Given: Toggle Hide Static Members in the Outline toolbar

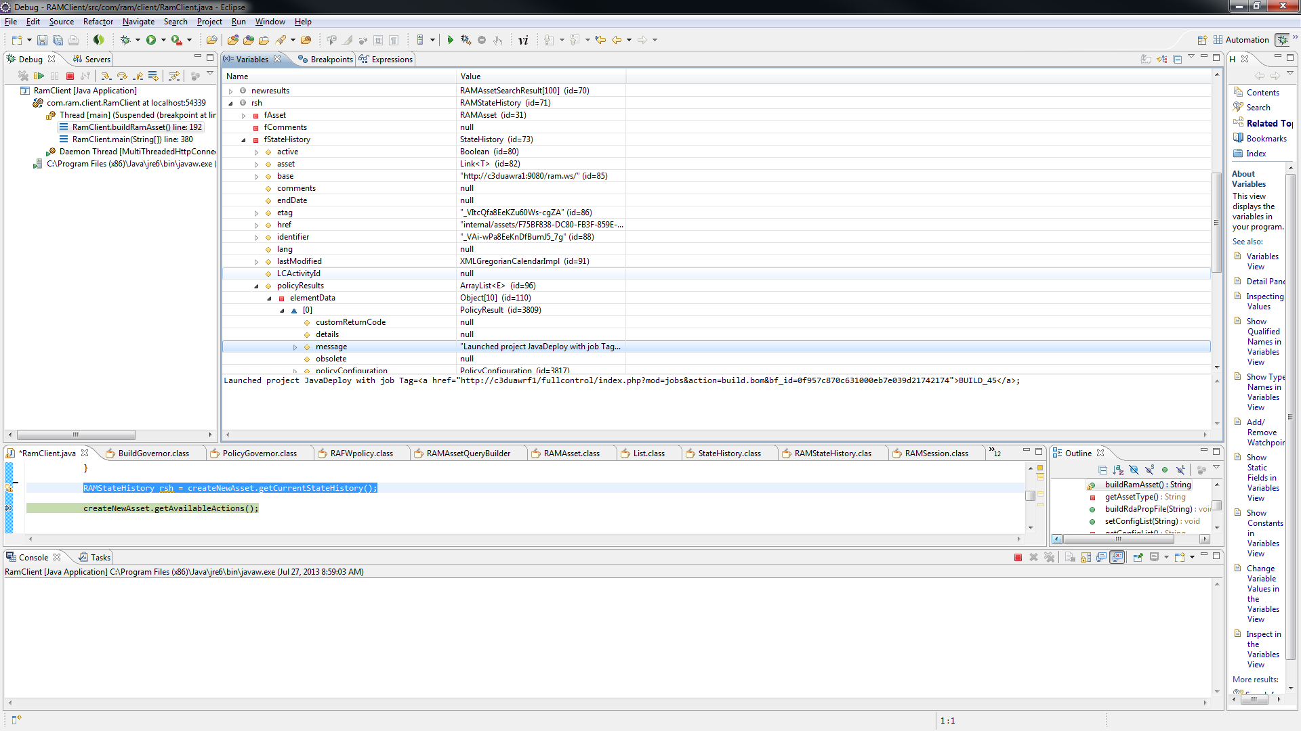Looking at the screenshot, I should (x=1149, y=470).
